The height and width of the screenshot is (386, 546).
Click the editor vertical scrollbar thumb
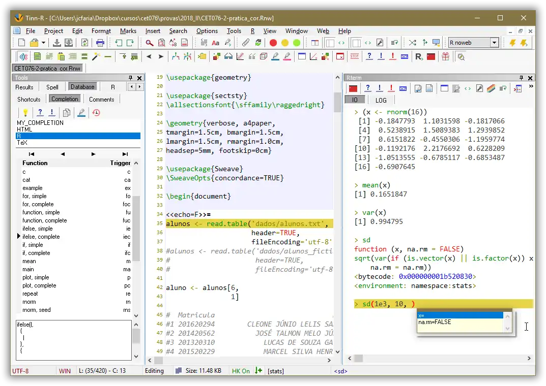click(337, 102)
